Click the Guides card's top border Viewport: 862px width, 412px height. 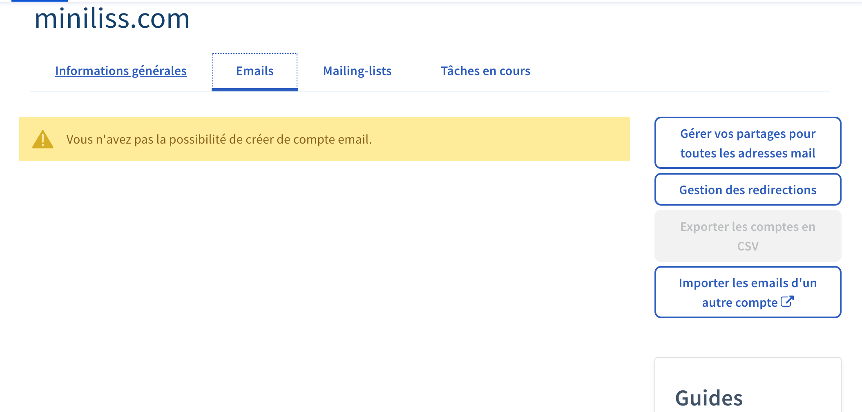[748, 358]
